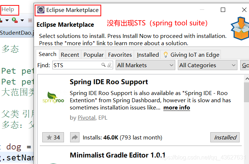The image size is (249, 164).
Task: Switch to the Favorites tab
Action: pyautogui.click(x=120, y=55)
